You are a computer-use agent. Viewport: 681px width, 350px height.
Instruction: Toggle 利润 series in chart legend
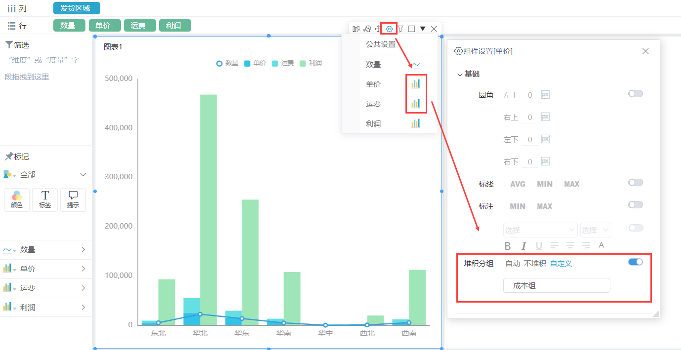coord(311,63)
